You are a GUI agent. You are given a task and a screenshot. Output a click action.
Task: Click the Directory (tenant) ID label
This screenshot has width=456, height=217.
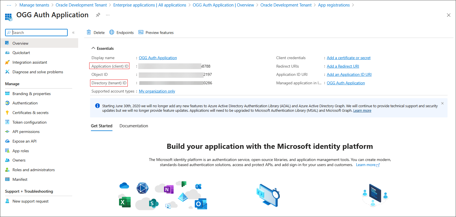(x=109, y=83)
